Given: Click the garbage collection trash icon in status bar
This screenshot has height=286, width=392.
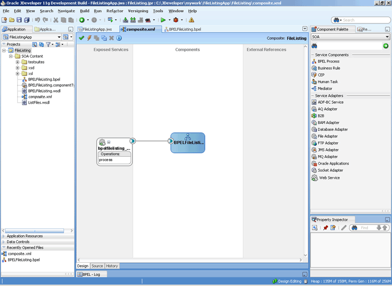Looking at the screenshot, I should pyautogui.click(x=305, y=281).
